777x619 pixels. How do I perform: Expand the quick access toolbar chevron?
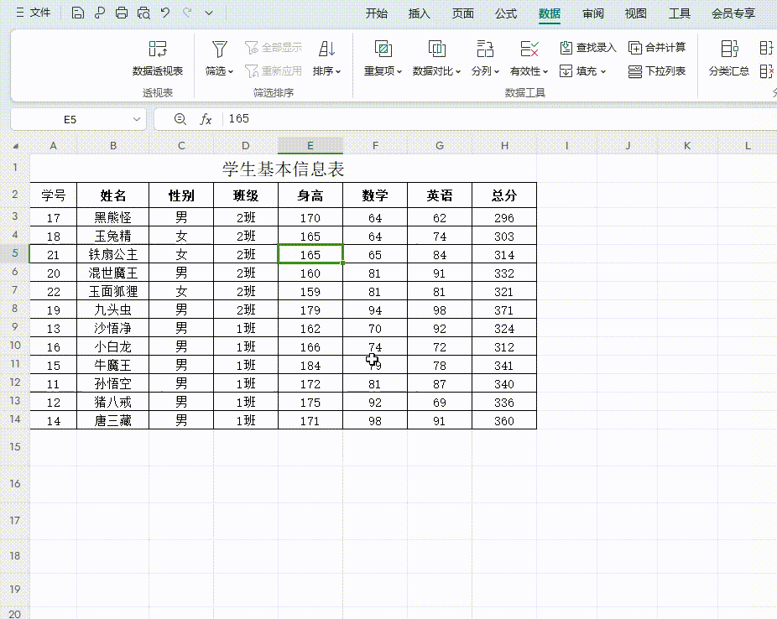[x=209, y=13]
